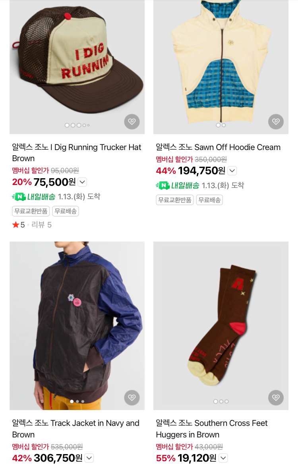Image resolution: width=298 pixels, height=466 pixels.
Task: Heart the Sawn Off Hoodie Cream
Action: 276,121
